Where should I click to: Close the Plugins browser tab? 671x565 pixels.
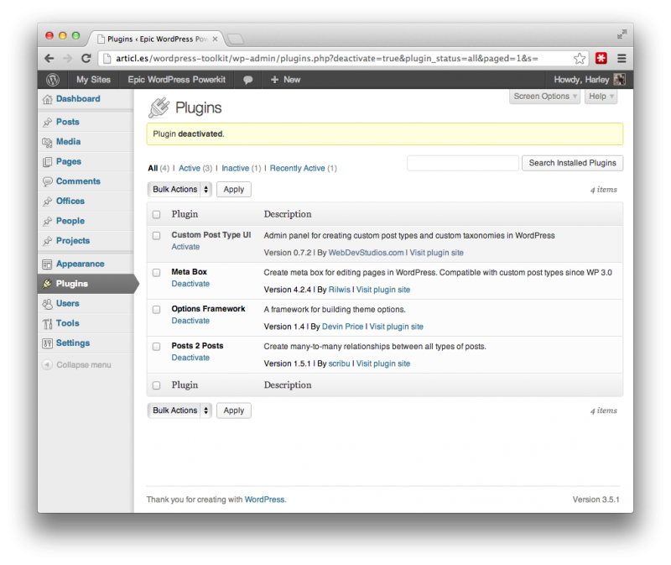click(x=215, y=39)
